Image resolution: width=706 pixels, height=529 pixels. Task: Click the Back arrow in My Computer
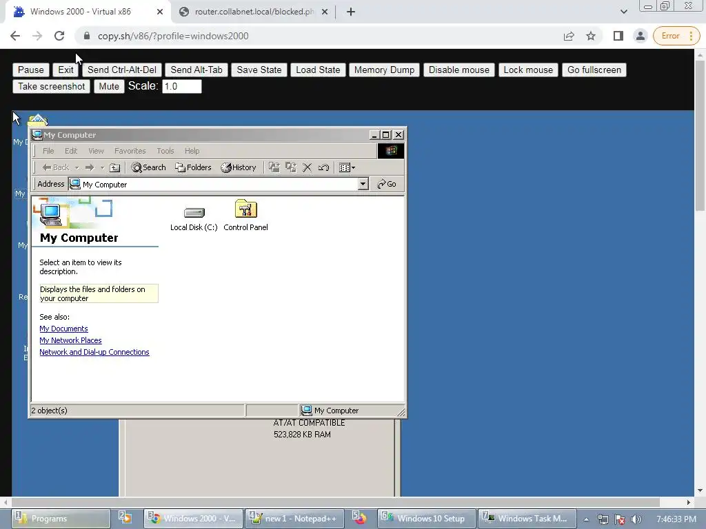coord(55,167)
